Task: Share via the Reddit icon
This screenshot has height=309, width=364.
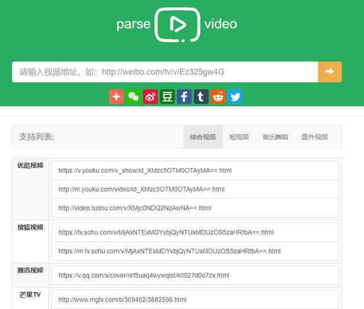Action: 218,97
